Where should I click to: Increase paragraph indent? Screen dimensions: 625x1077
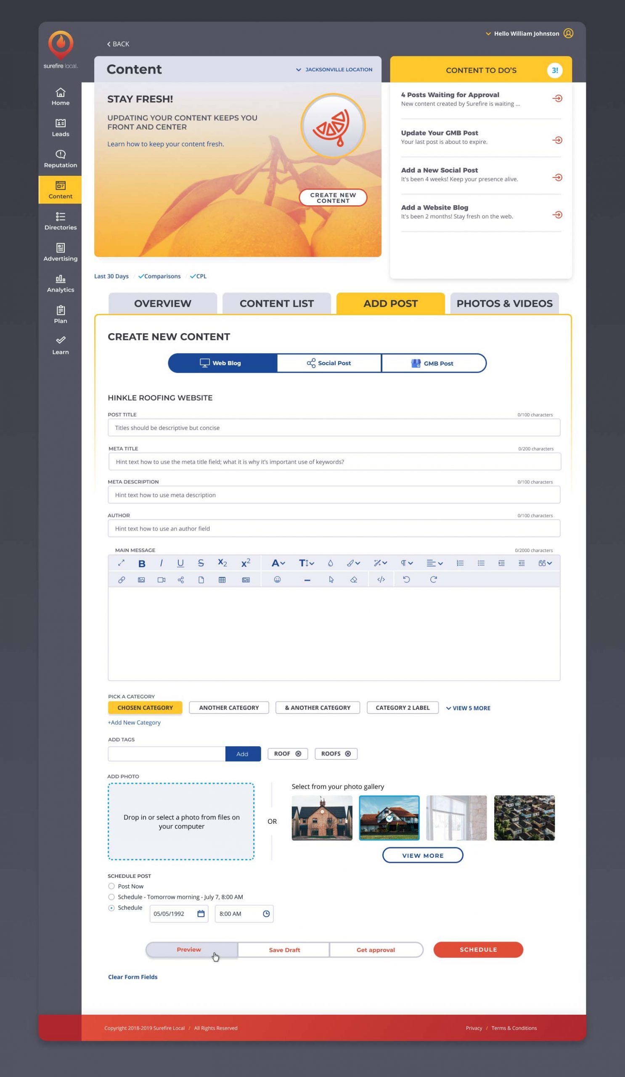(501, 563)
